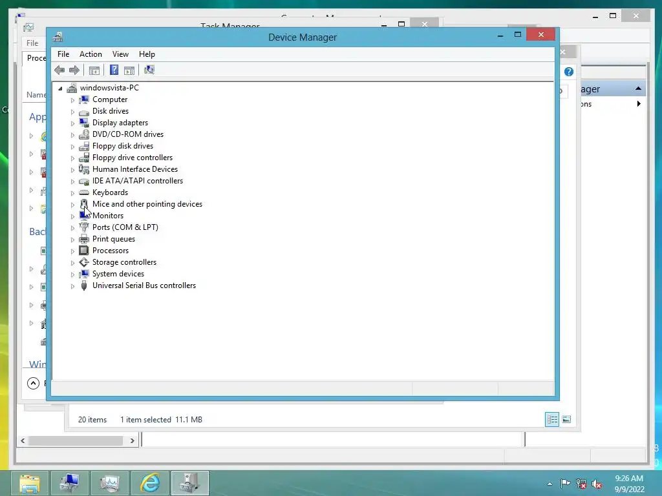The height and width of the screenshot is (496, 662).
Task: Select the Processors category icon
Action: (x=84, y=251)
